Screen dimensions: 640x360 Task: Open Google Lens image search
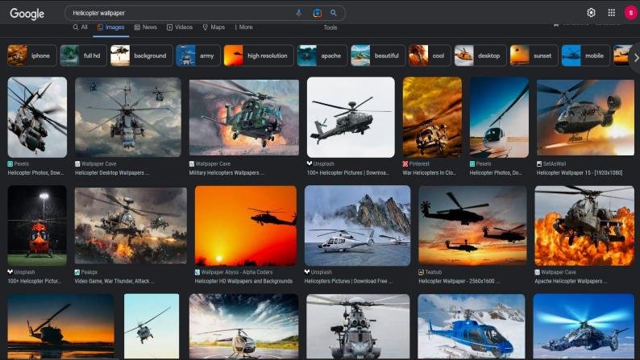pos(317,13)
